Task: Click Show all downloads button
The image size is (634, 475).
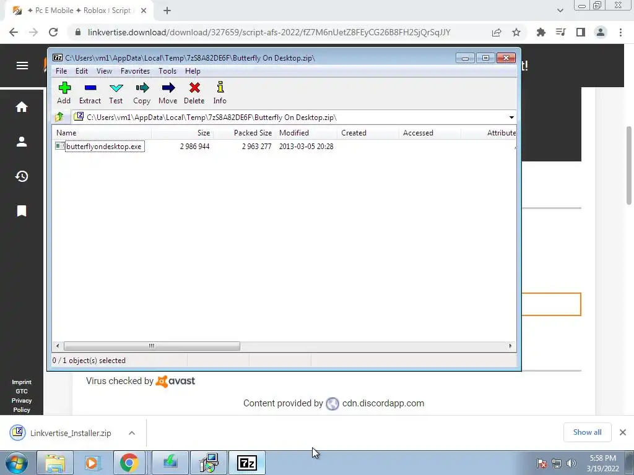Action: coord(588,432)
